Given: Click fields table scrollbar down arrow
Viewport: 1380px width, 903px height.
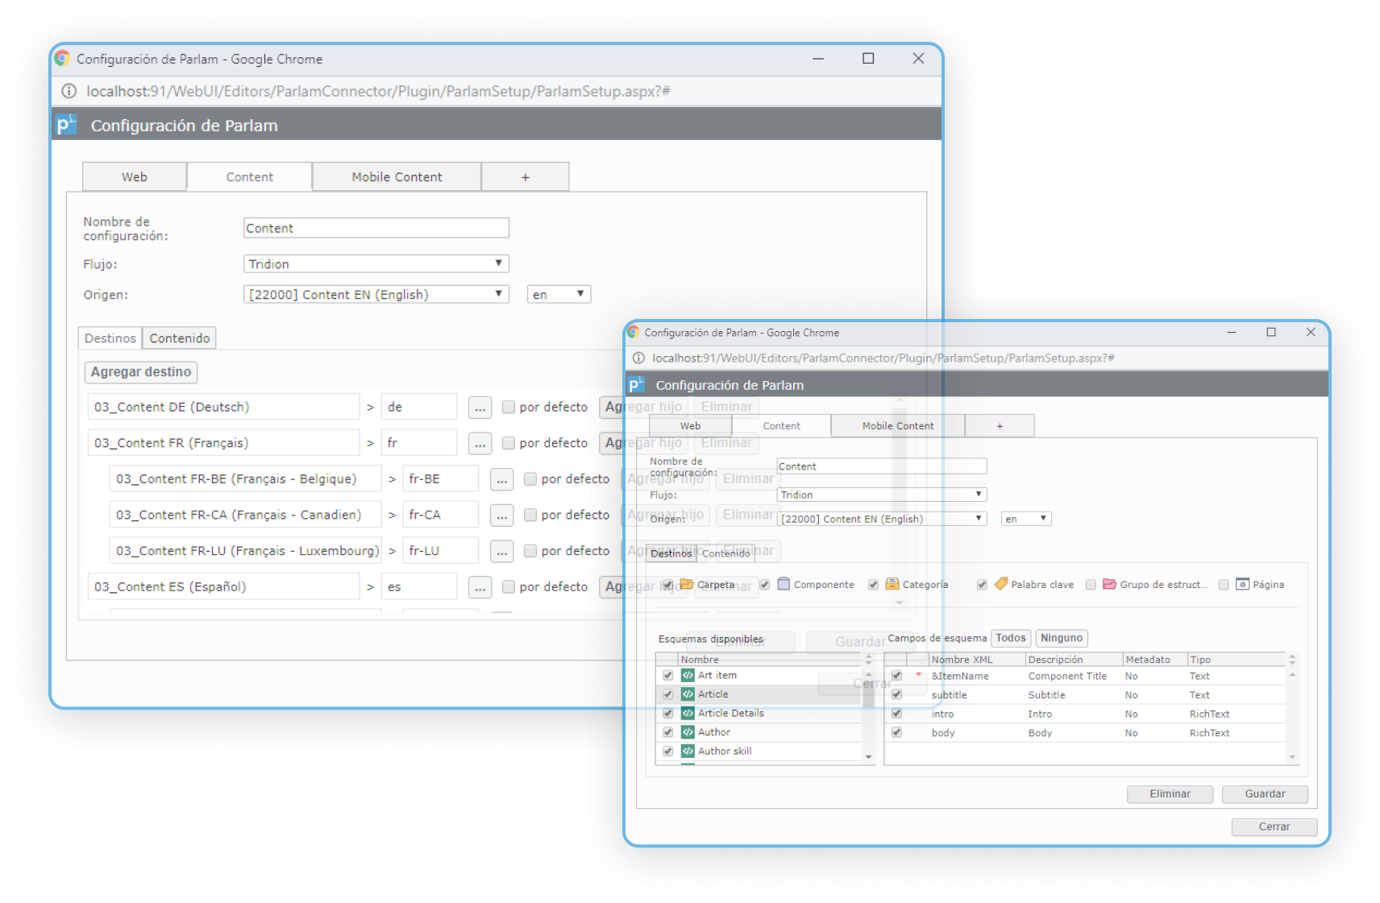Looking at the screenshot, I should point(1292,756).
